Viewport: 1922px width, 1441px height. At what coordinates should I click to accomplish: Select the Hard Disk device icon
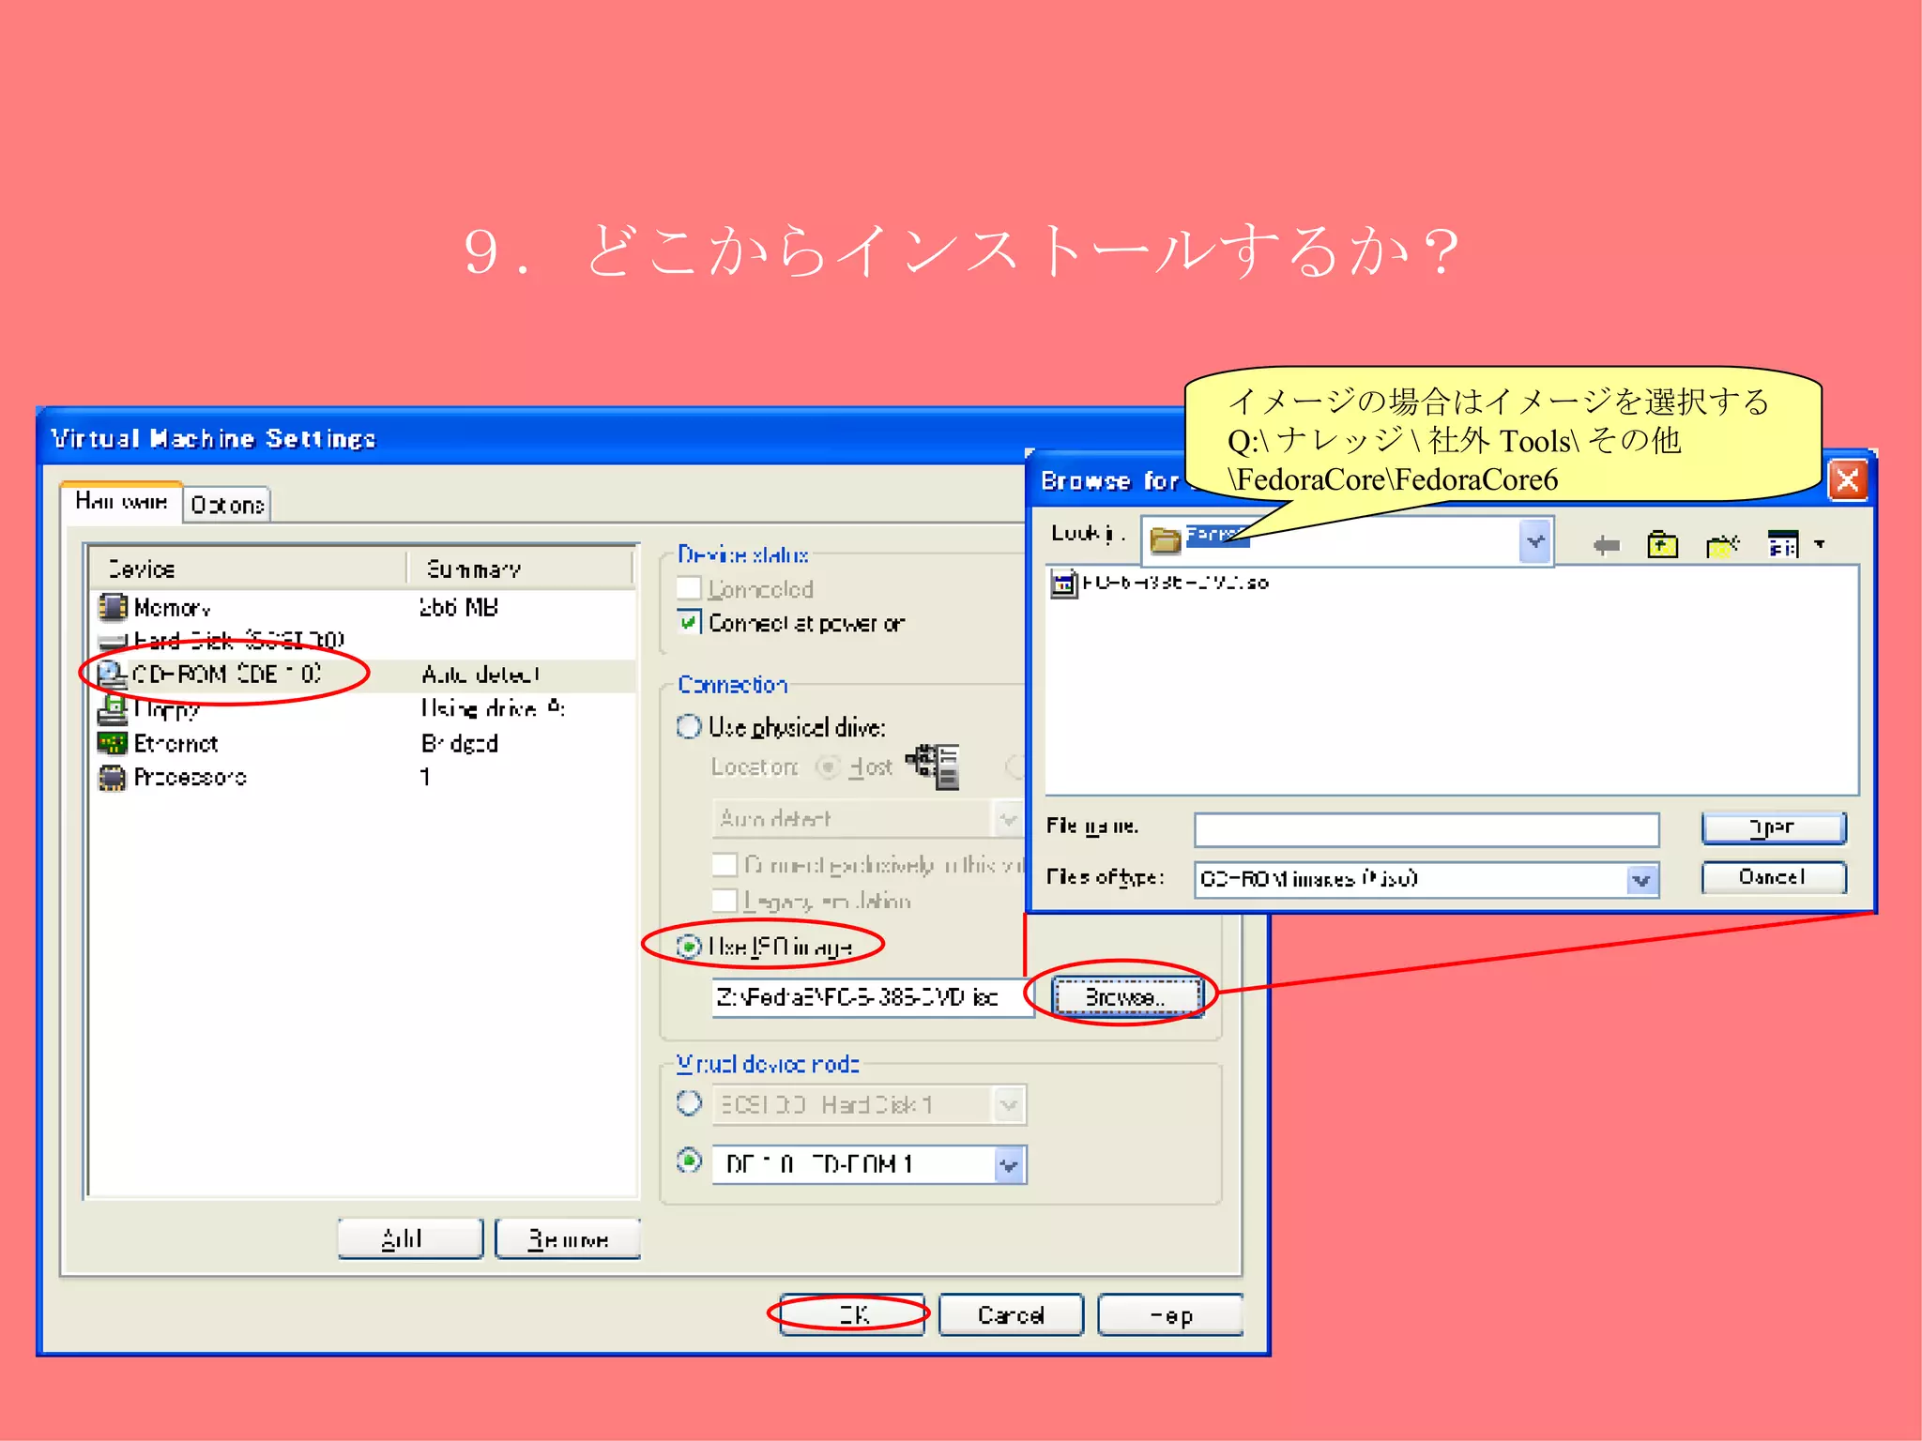tap(113, 642)
